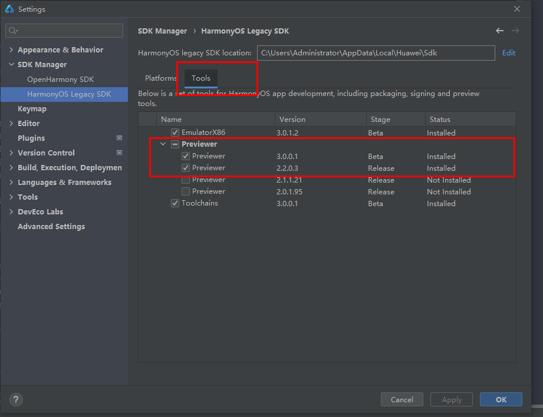Open Advanced Settings page
This screenshot has width=543, height=417.
coord(51,226)
